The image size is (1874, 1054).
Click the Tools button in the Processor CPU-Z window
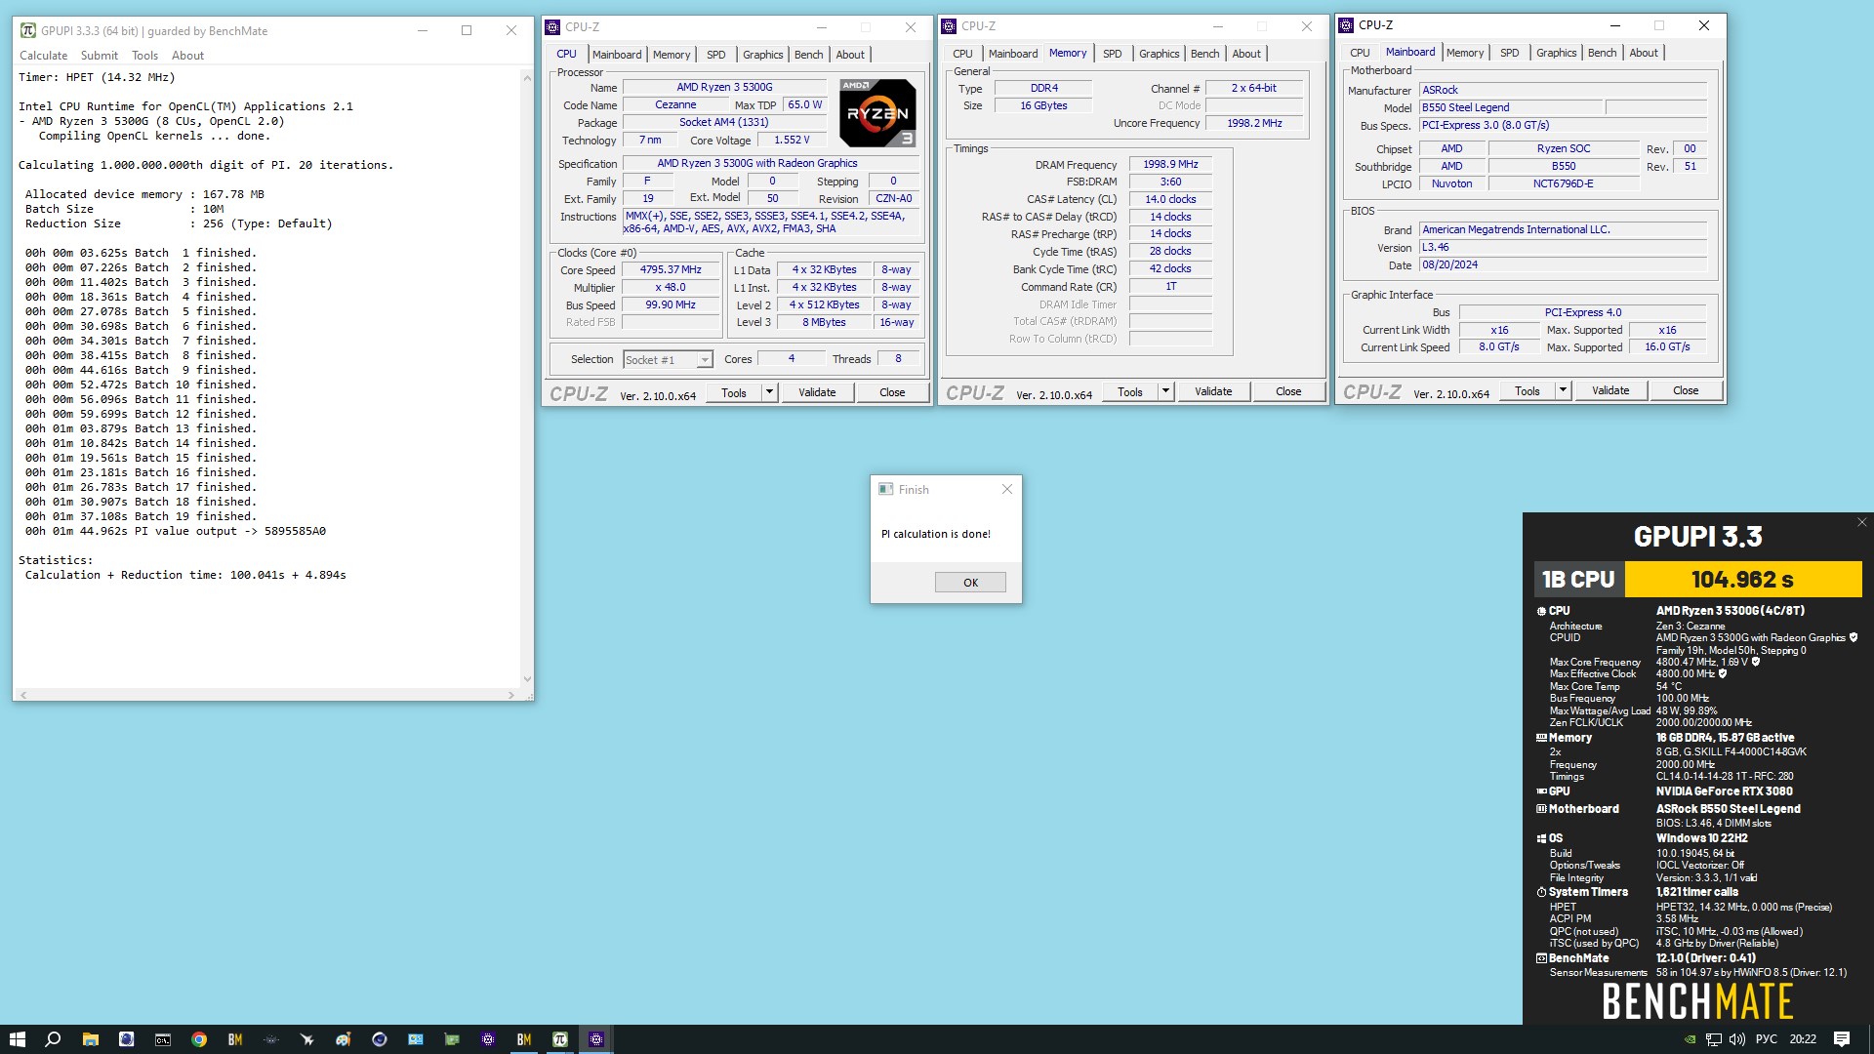[x=734, y=392]
